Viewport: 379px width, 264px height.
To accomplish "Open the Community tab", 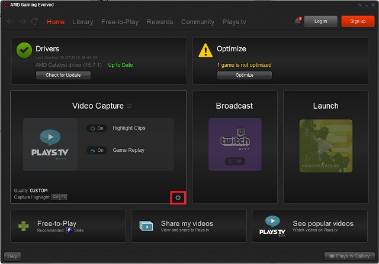I will [x=198, y=22].
